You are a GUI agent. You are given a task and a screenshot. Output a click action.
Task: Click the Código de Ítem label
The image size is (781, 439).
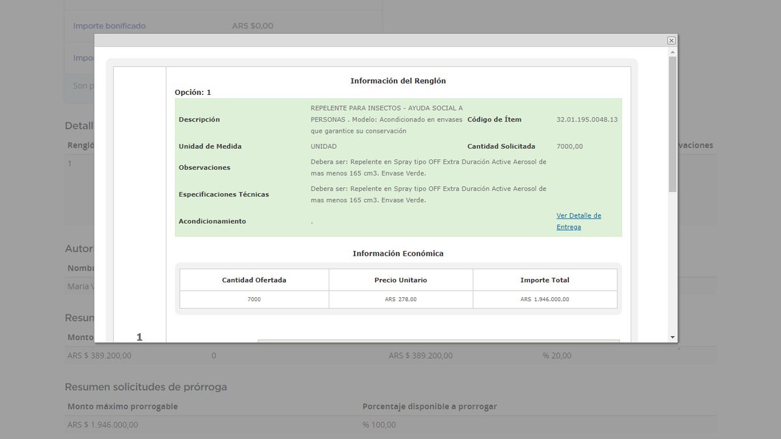point(494,120)
